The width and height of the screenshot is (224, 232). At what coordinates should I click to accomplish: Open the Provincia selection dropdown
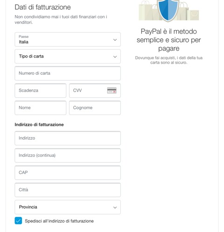pos(68,207)
